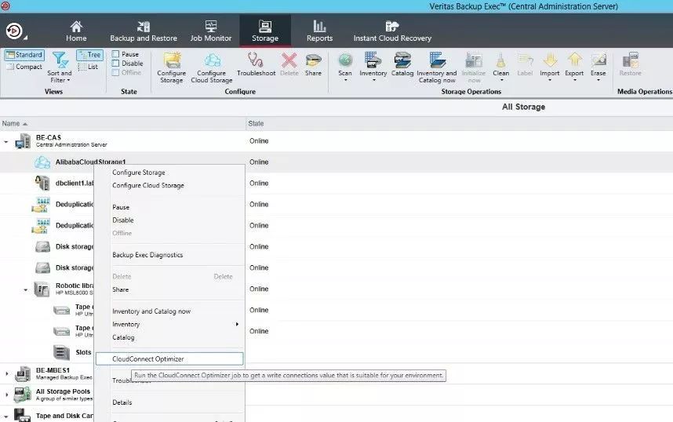Image resolution: width=673 pixels, height=422 pixels.
Task: Open the ribbon Inventory dropdown arrow
Action: [373, 80]
